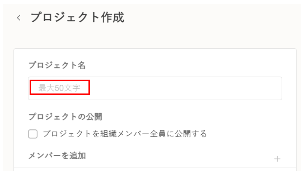
Task: Click the empty square box before プロジェクトを組織
Action: 33,134
